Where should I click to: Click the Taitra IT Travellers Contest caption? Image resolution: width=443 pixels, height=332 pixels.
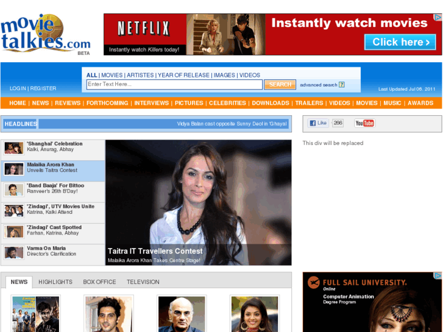[x=155, y=251]
